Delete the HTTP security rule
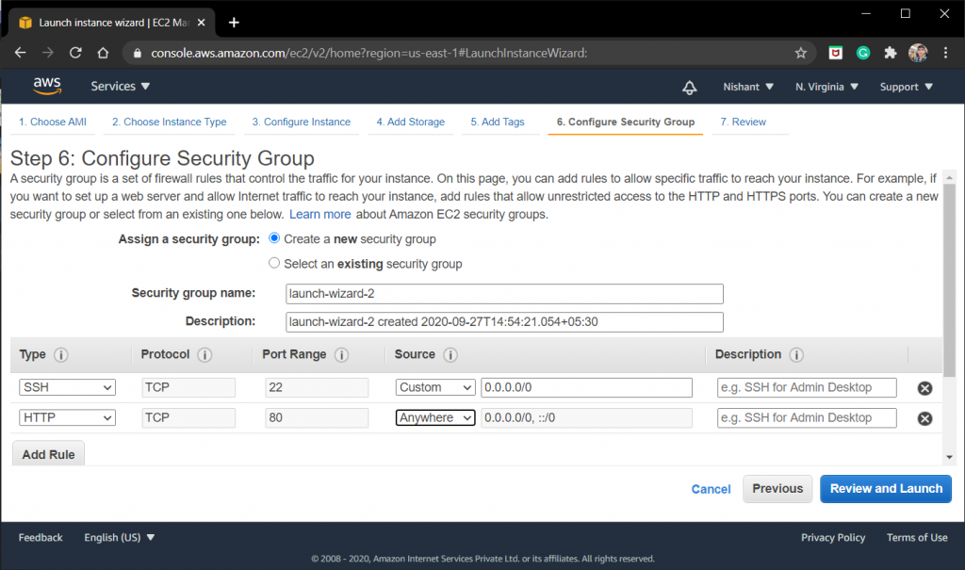The height and width of the screenshot is (570, 965). click(924, 417)
